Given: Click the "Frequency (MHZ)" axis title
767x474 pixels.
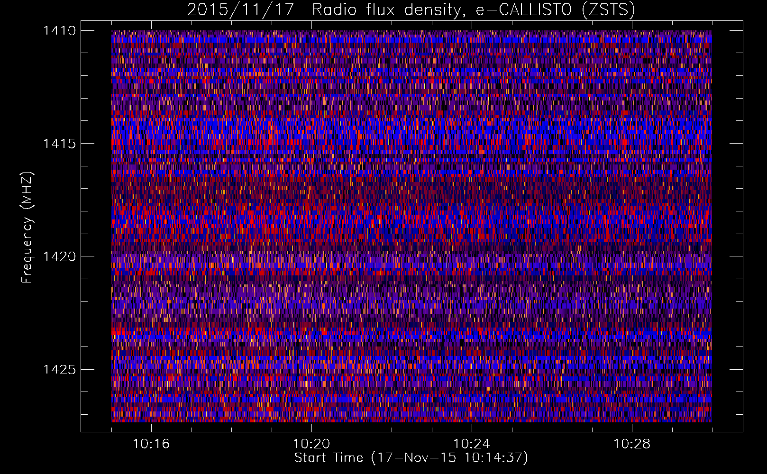Looking at the screenshot, I should [x=27, y=228].
